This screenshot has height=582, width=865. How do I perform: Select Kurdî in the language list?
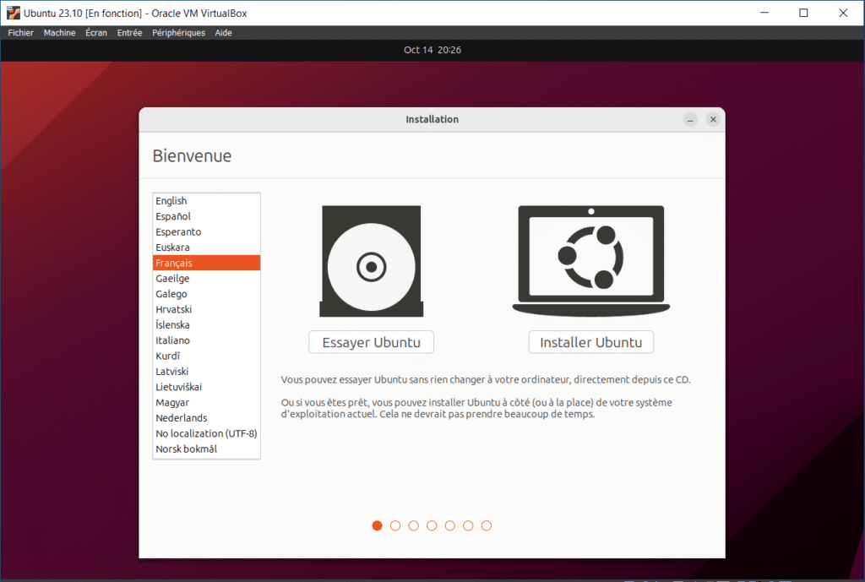pyautogui.click(x=206, y=356)
